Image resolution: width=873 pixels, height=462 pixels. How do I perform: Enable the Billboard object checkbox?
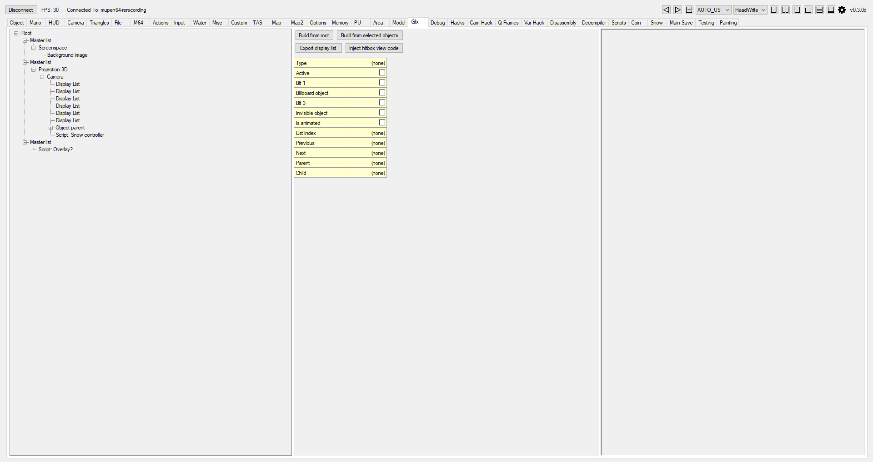(x=382, y=93)
